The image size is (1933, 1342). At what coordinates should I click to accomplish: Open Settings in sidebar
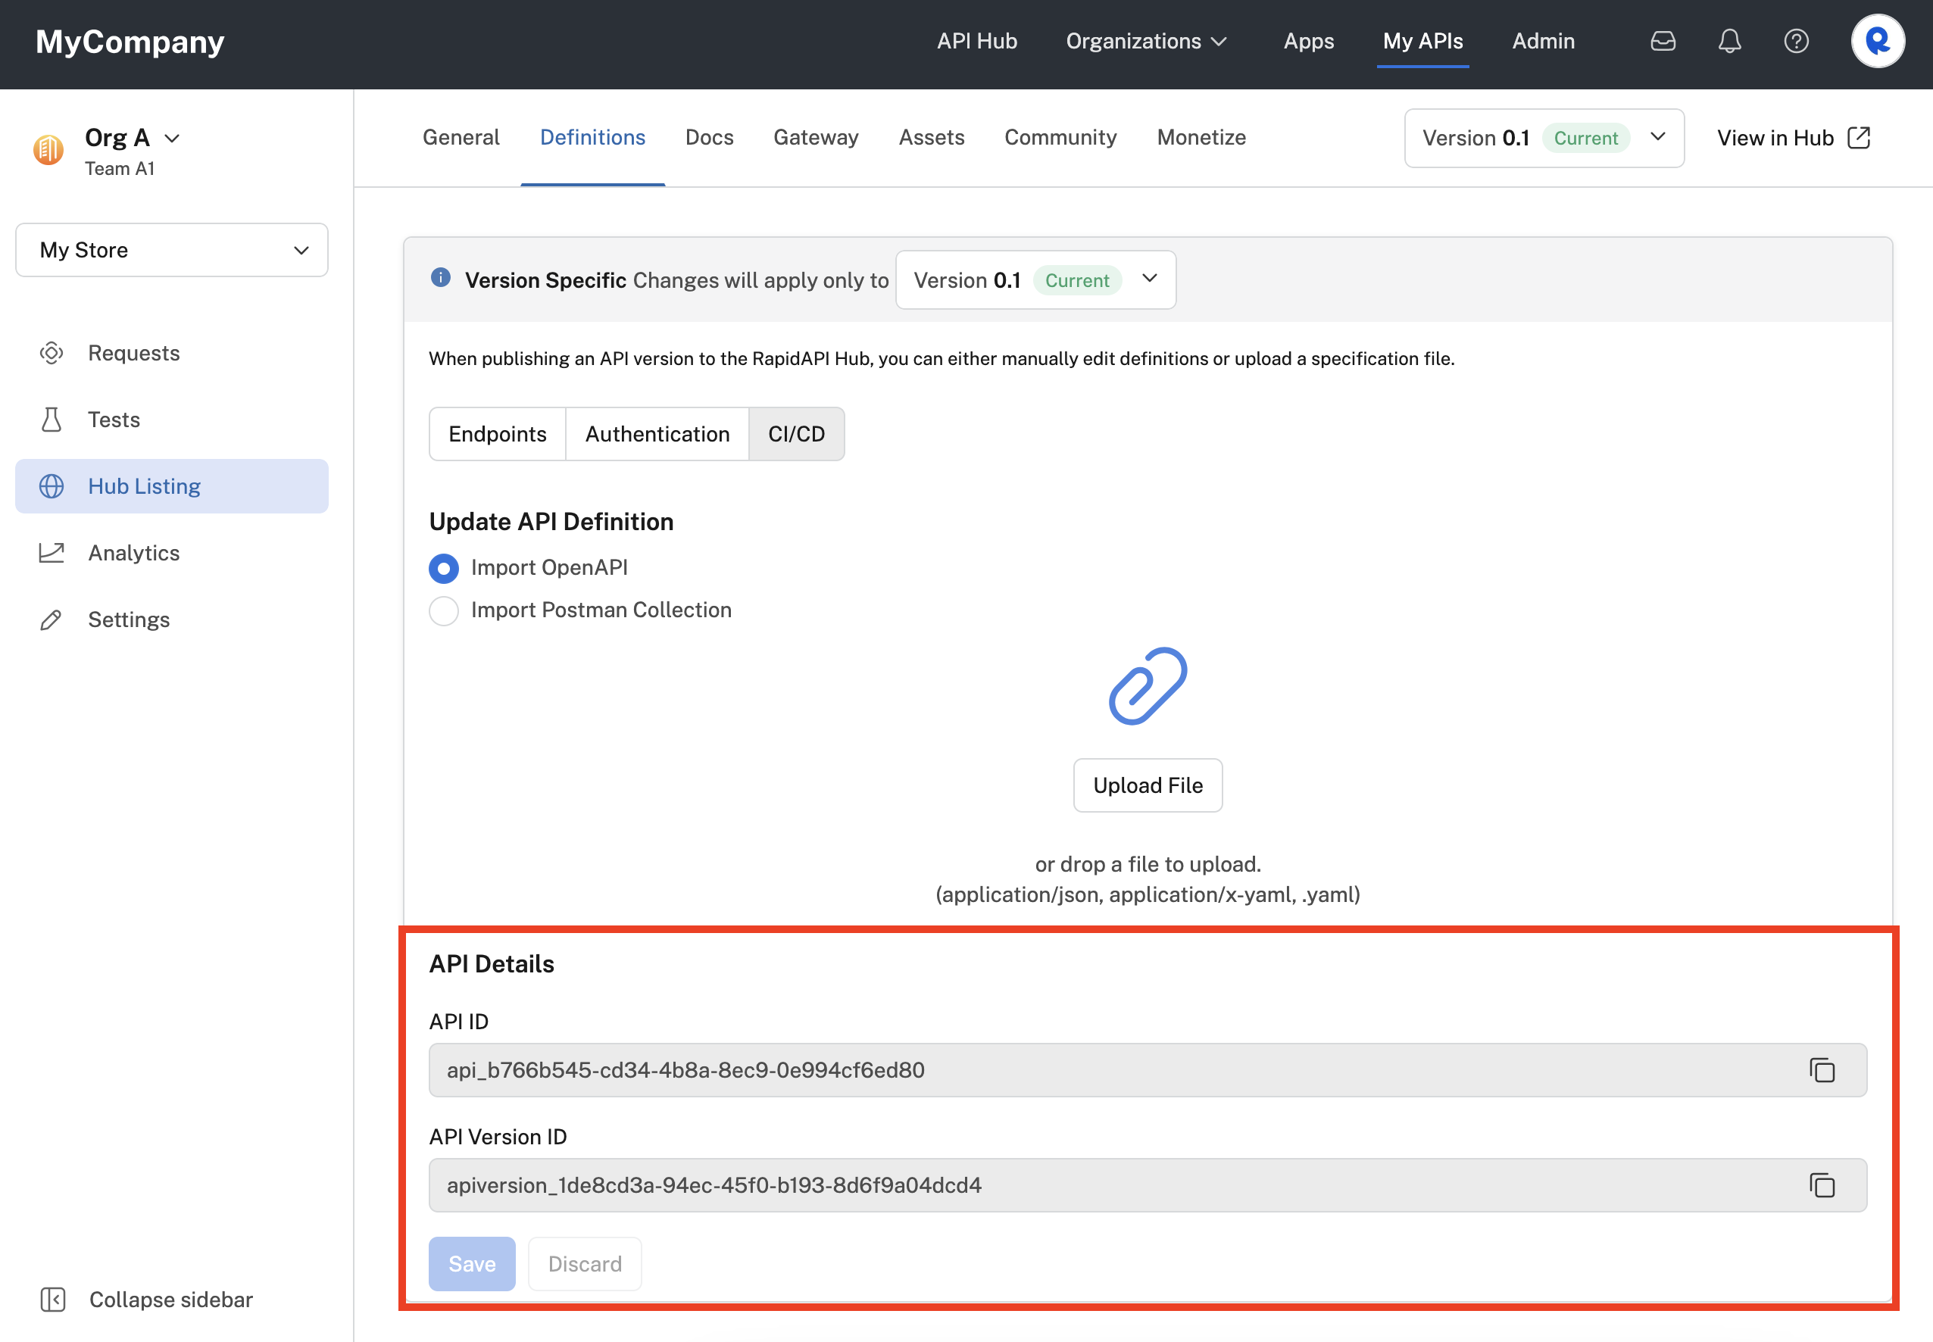[x=171, y=620]
